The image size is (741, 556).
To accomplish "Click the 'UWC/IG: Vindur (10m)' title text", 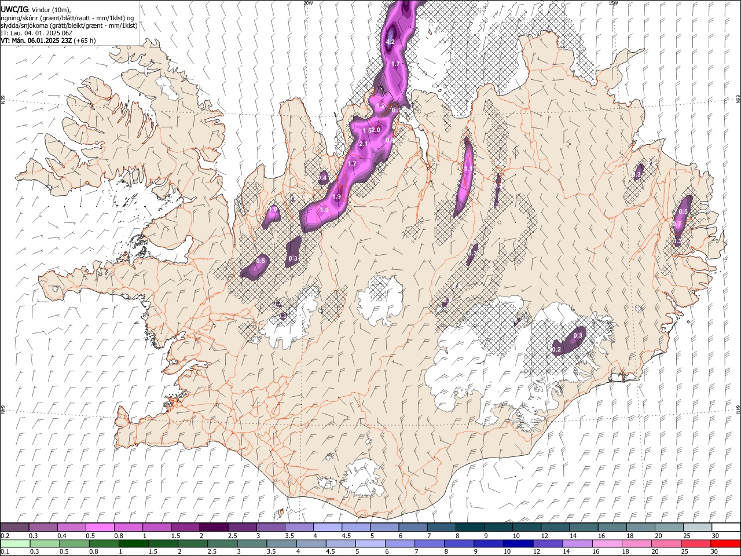I will tap(36, 10).
